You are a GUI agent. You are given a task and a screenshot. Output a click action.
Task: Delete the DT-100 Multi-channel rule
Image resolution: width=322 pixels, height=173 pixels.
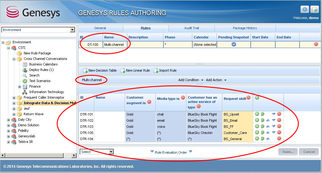pos(316,44)
